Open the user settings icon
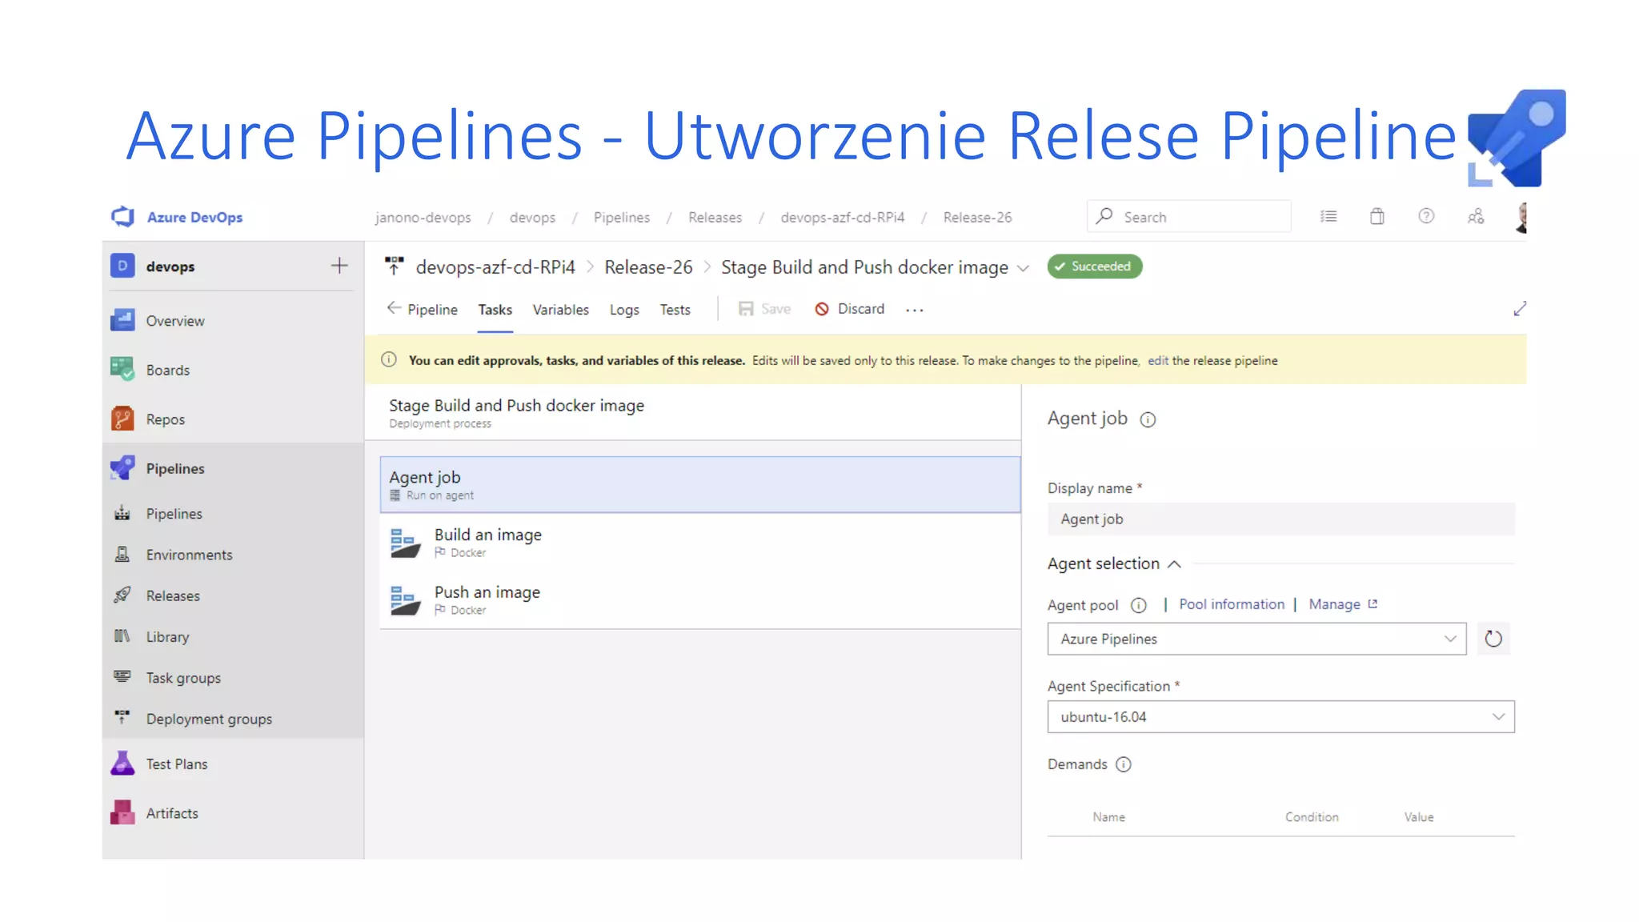This screenshot has height=922, width=1639. click(x=1476, y=216)
